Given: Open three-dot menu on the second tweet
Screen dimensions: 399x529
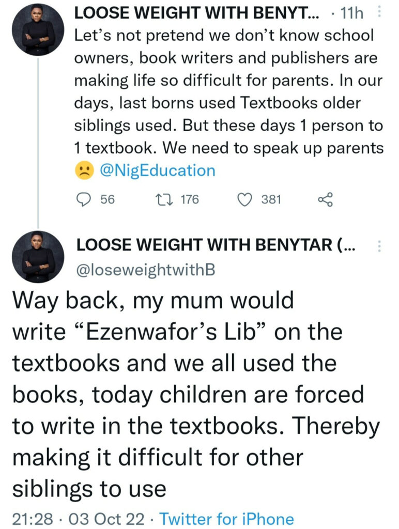Looking at the screenshot, I should point(379,245).
